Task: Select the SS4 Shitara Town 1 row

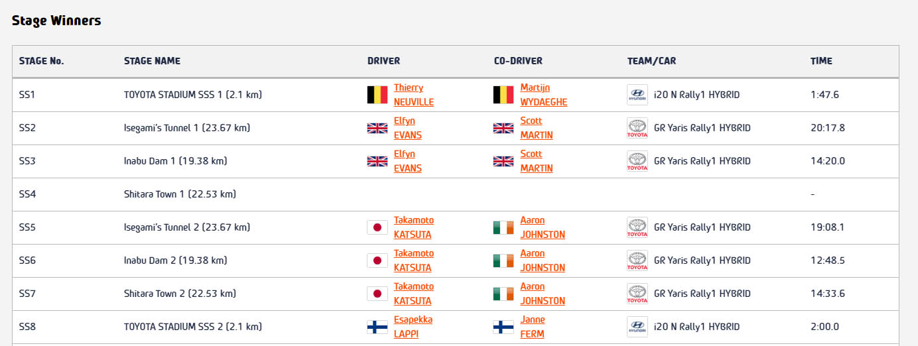Action: [456, 194]
